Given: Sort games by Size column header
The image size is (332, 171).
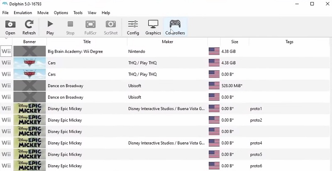Looking at the screenshot, I should pyautogui.click(x=234, y=42).
